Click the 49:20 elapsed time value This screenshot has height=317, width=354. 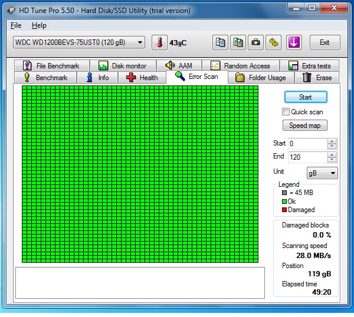pyautogui.click(x=322, y=292)
